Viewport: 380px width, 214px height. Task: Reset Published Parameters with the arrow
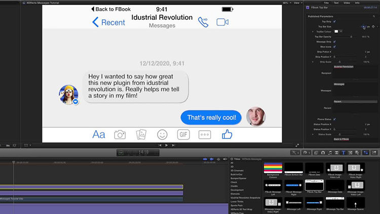tap(374, 17)
